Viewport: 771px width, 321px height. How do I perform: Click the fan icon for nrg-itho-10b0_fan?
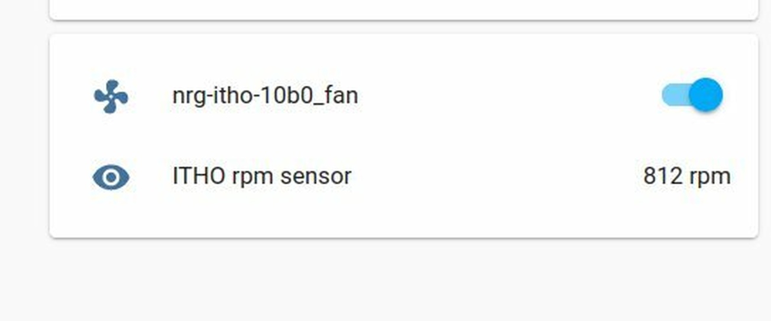coord(111,96)
